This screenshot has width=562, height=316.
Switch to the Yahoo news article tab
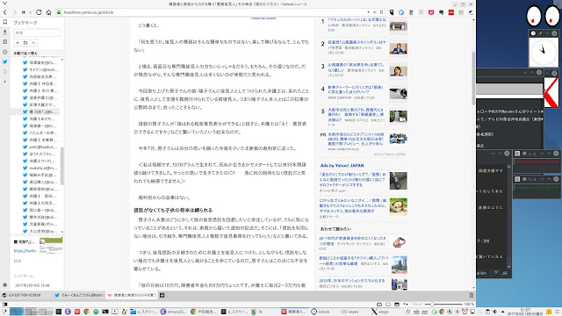tap(131, 295)
